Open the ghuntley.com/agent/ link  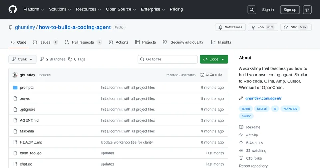263,98
